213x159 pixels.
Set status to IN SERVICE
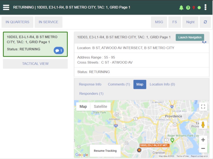[x=49, y=22]
